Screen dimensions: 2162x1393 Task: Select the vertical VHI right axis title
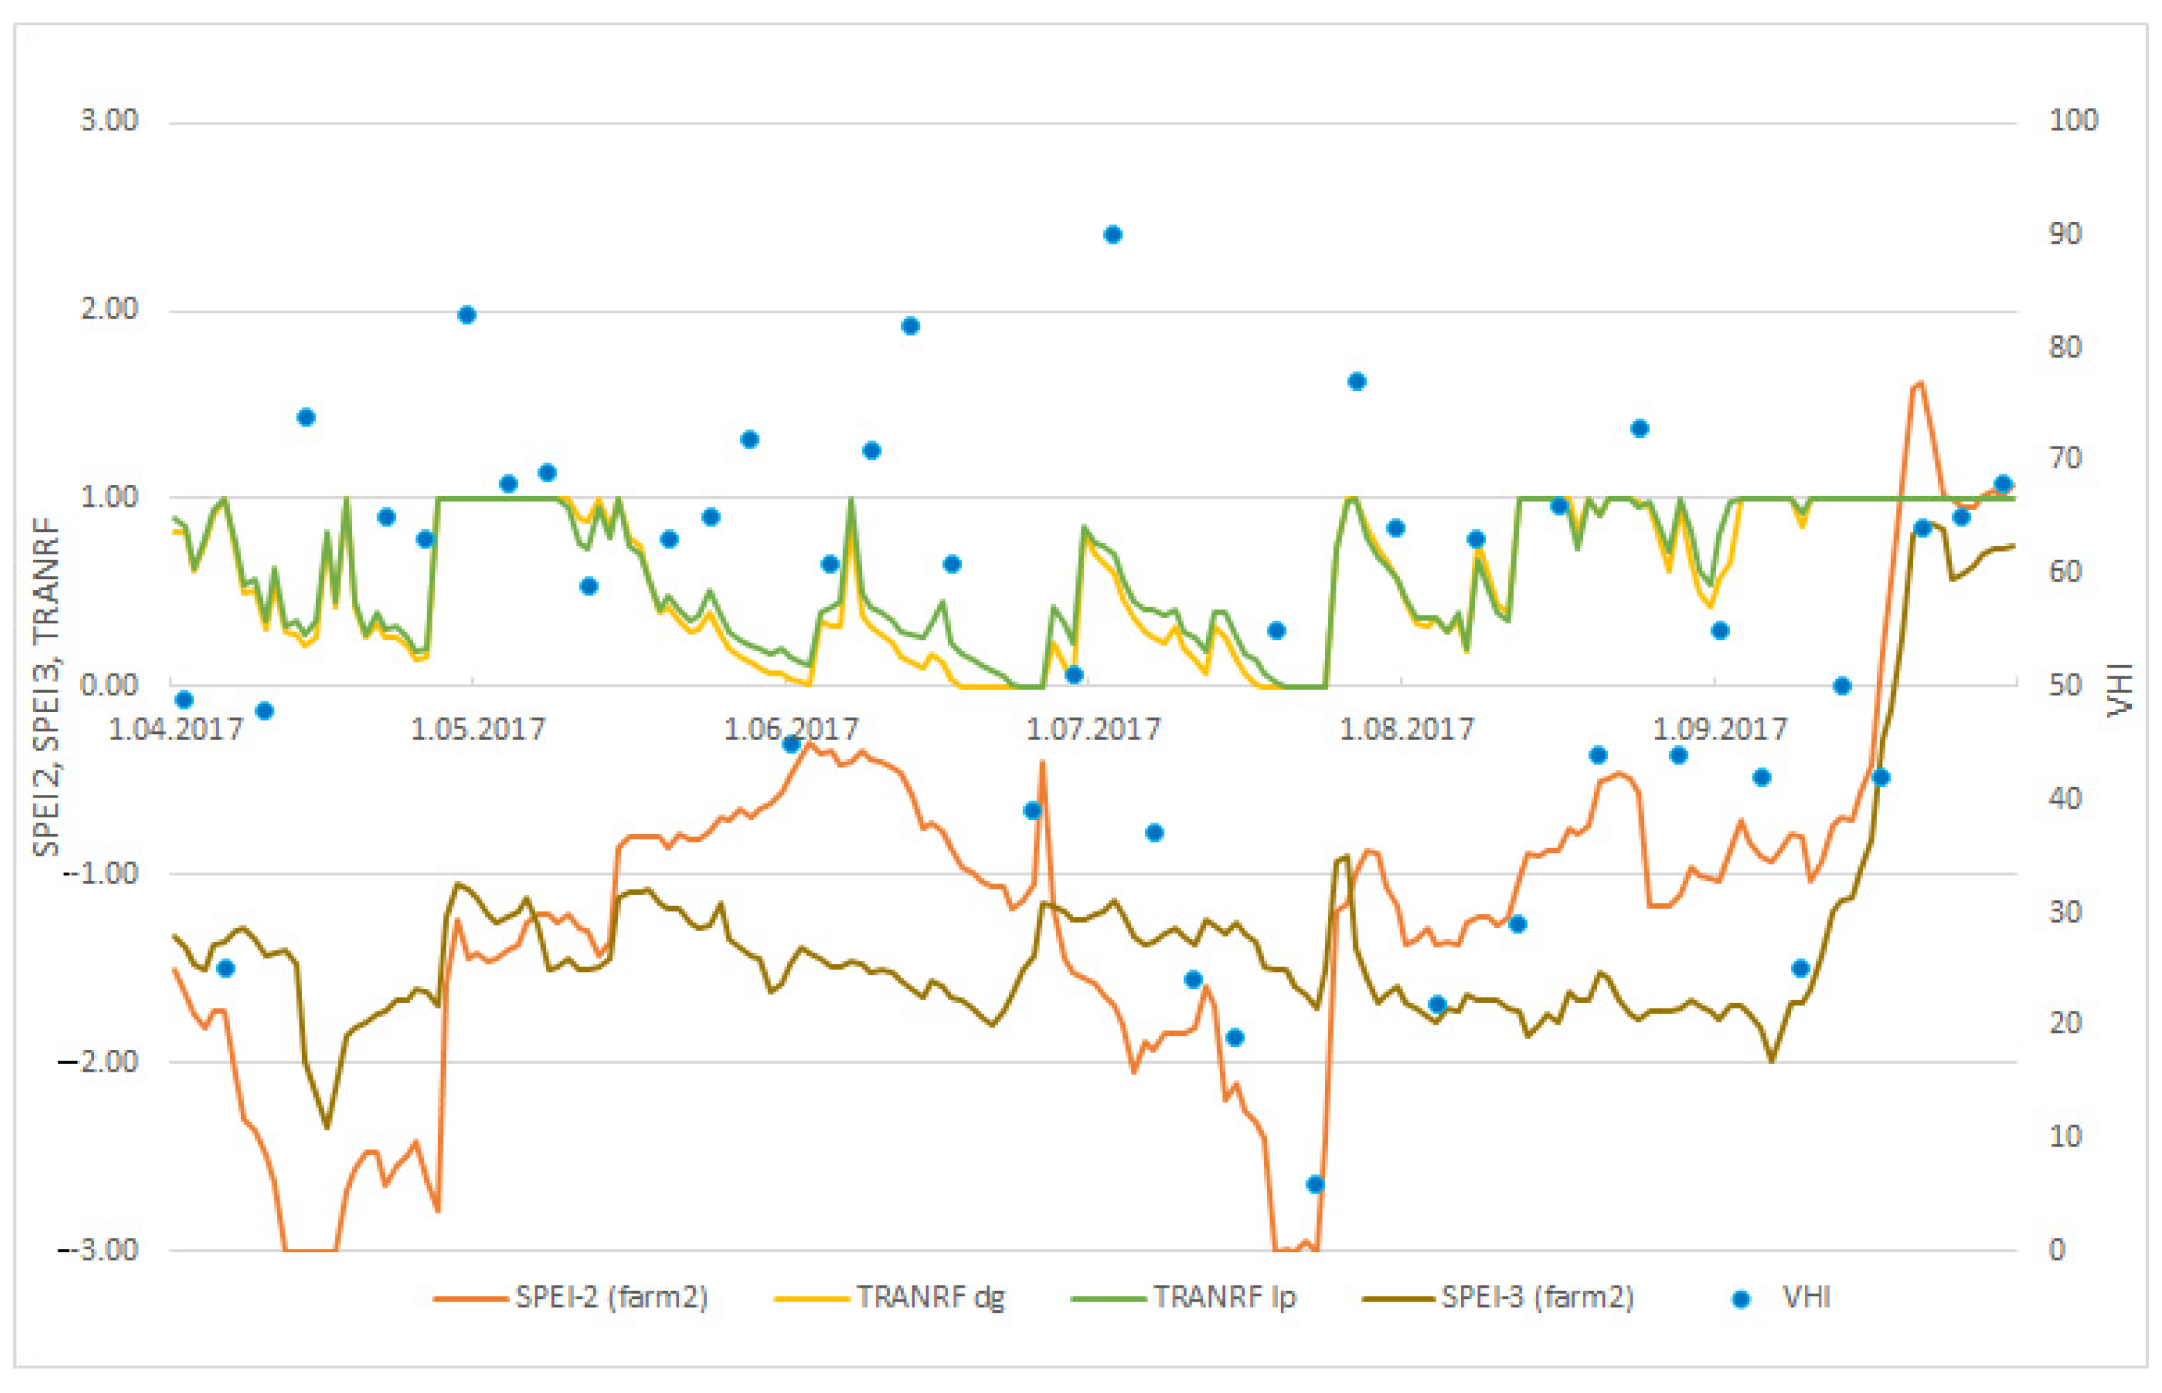pos(2120,690)
